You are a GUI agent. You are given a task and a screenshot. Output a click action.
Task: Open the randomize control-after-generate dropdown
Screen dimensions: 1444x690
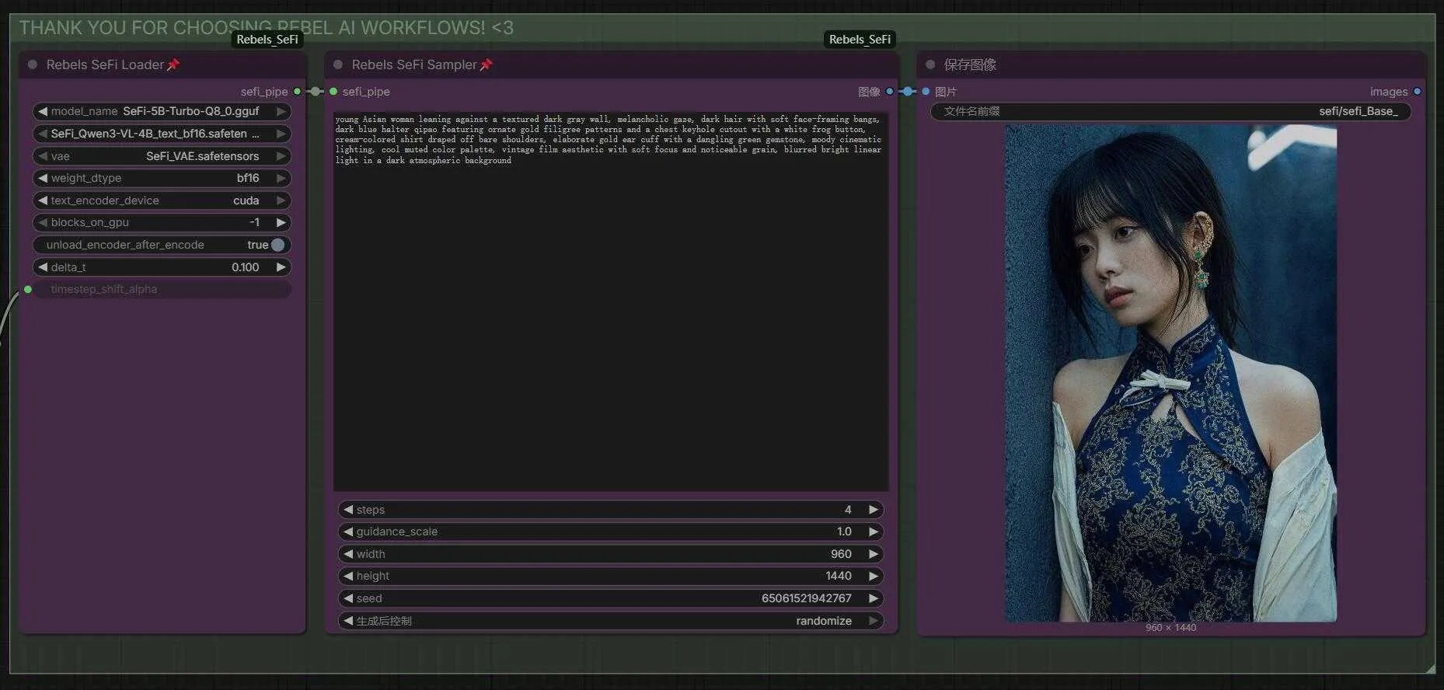(x=611, y=621)
